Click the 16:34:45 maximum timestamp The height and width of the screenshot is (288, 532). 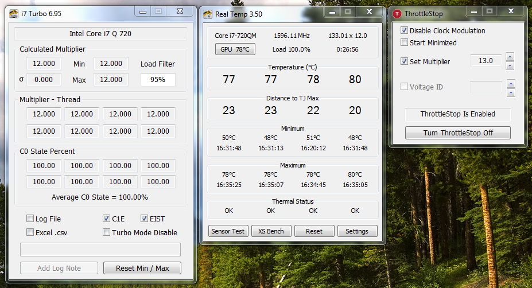(313, 185)
